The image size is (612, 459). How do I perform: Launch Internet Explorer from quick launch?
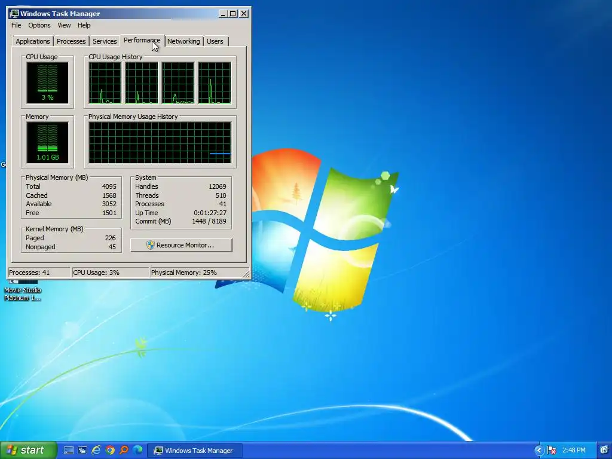[x=96, y=451]
